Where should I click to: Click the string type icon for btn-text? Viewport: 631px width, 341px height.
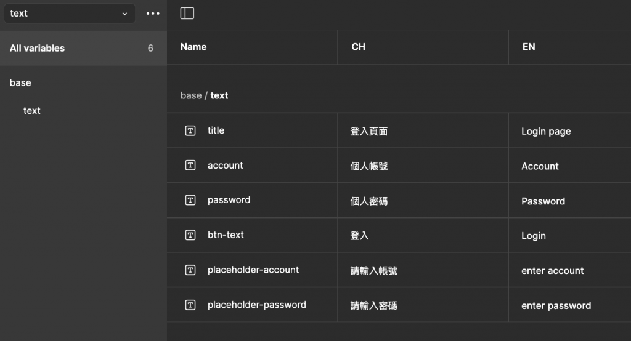click(x=190, y=235)
